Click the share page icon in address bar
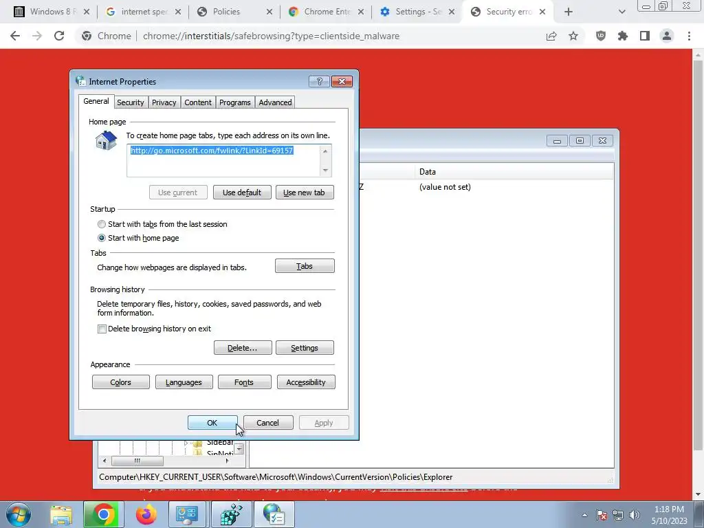 pyautogui.click(x=551, y=36)
